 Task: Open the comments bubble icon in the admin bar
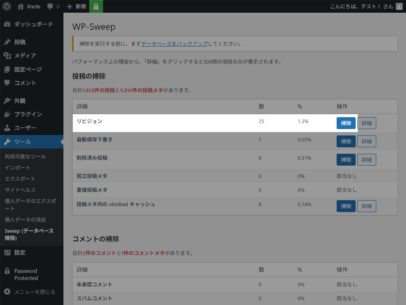(x=50, y=6)
